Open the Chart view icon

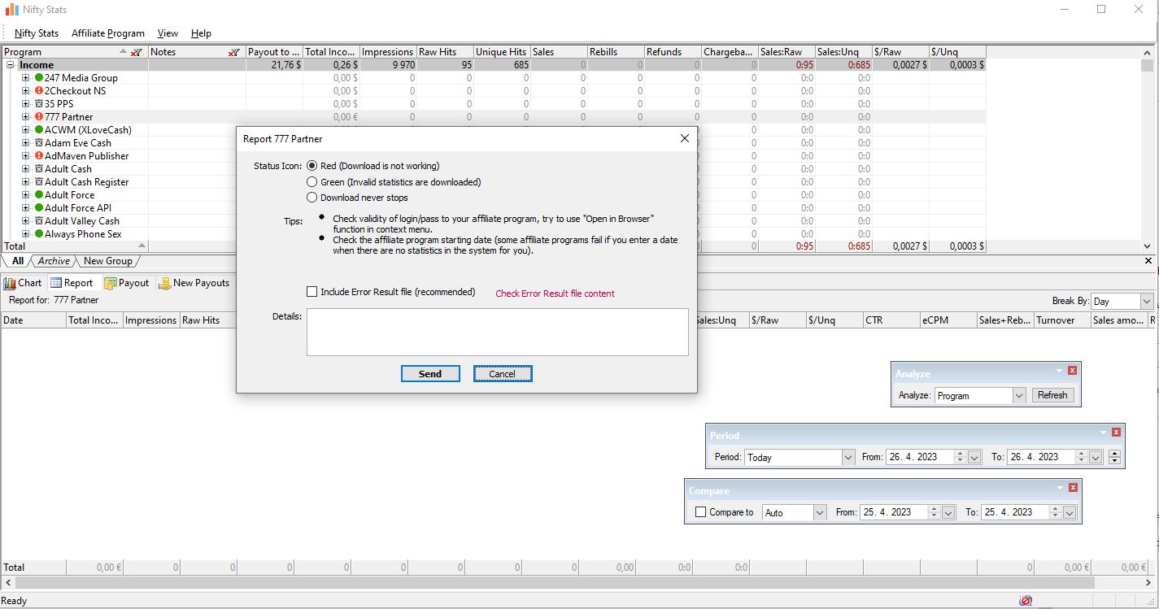pyautogui.click(x=11, y=282)
